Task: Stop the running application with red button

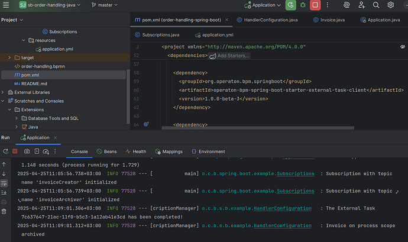Action: click(x=315, y=5)
